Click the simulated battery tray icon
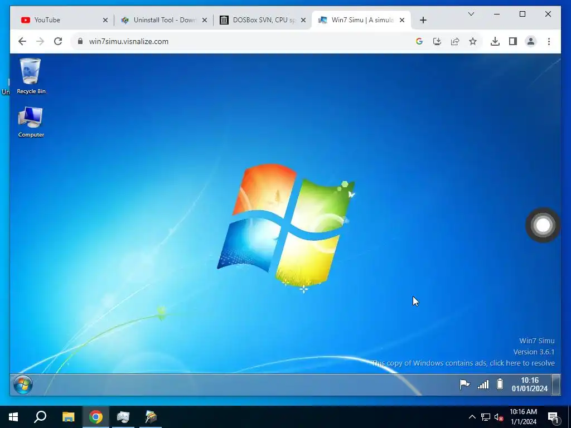Image resolution: width=571 pixels, height=428 pixels. [x=500, y=384]
